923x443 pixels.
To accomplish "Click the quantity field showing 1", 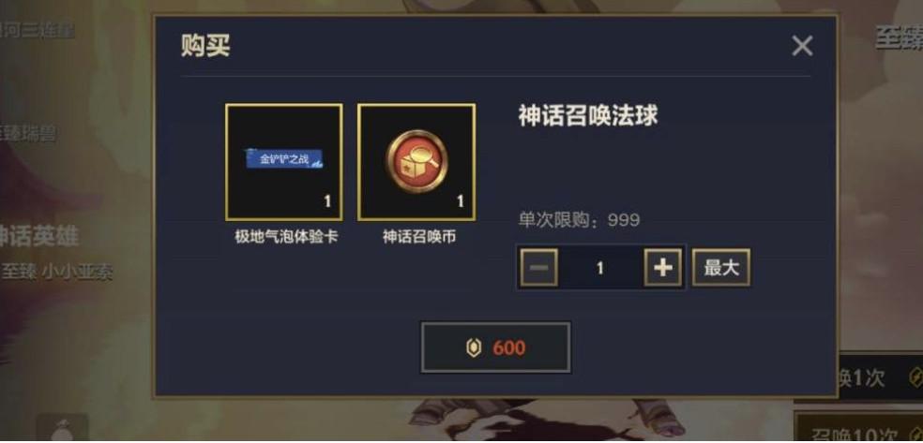I will click(600, 268).
